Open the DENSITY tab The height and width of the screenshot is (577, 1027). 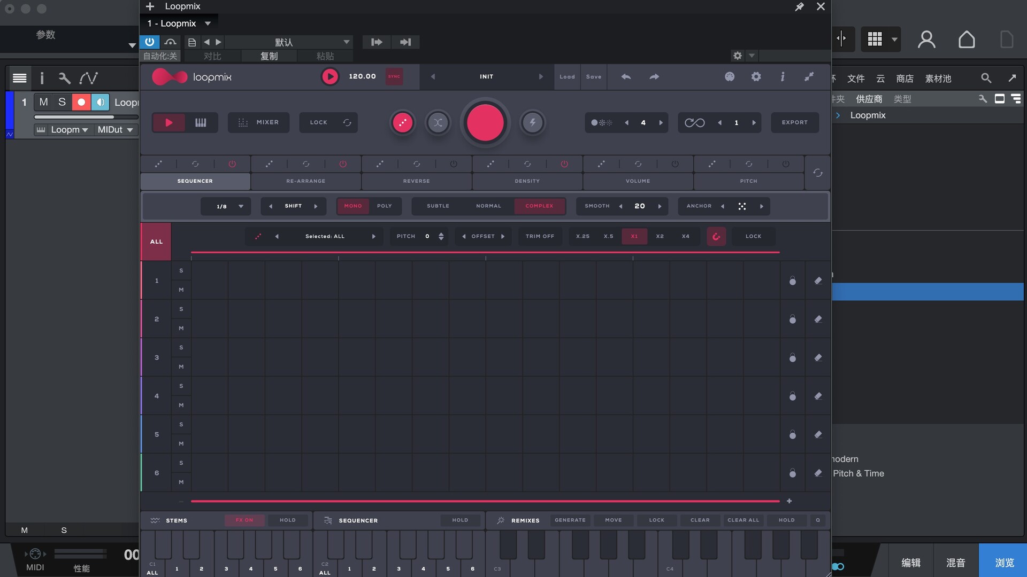tap(527, 181)
